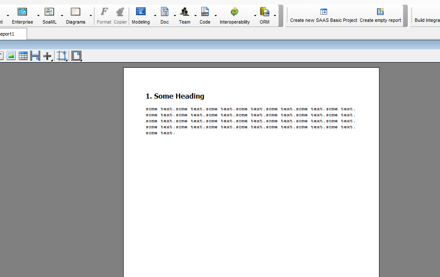The width and height of the screenshot is (440, 277).
Task: Open the Diagrams toolbar button
Action: coord(76,16)
